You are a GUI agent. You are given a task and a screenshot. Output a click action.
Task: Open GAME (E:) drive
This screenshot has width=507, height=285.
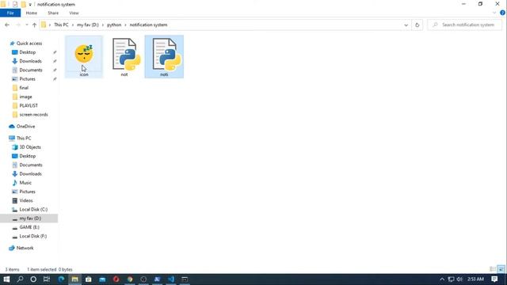click(x=29, y=227)
